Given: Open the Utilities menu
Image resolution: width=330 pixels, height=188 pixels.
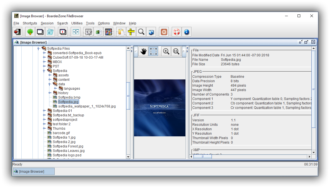Looking at the screenshot, I should 77,23.
